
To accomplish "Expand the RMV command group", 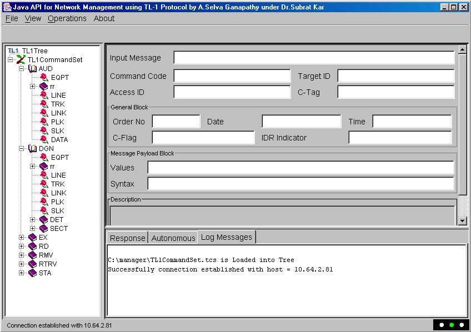I will (21, 255).
